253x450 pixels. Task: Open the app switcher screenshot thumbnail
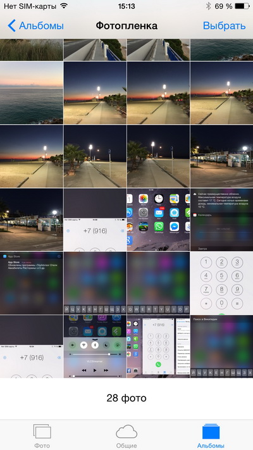158,346
